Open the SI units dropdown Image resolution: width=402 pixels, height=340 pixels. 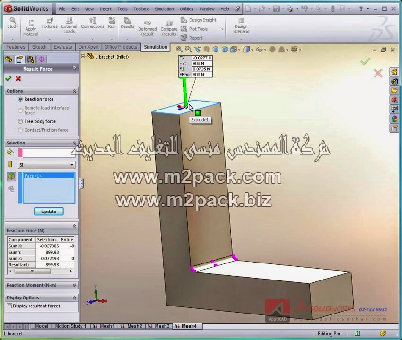[47, 165]
